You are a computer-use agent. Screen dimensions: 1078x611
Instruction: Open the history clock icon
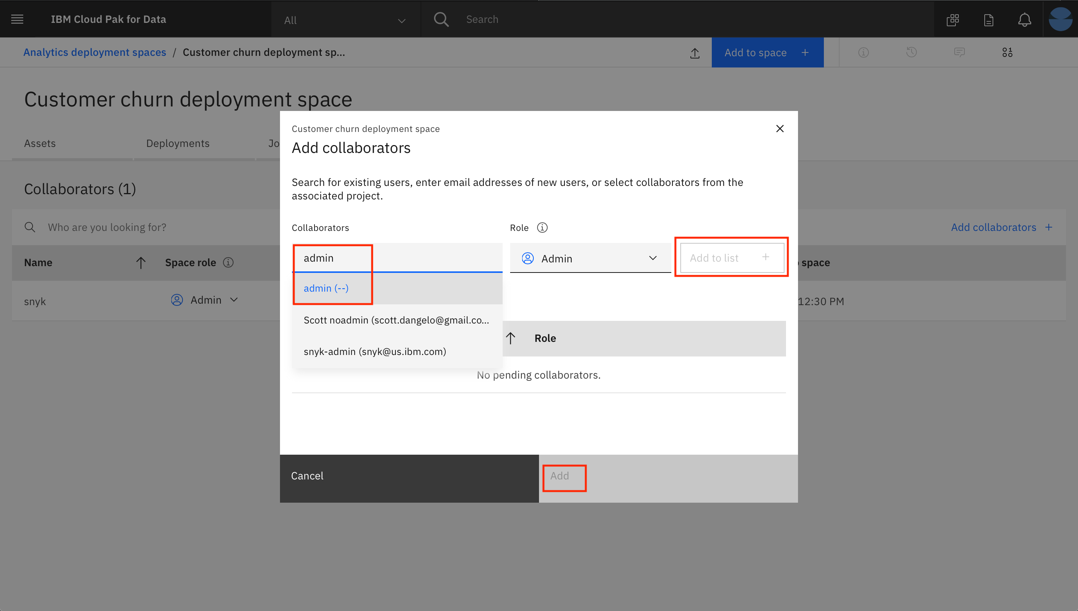point(911,52)
